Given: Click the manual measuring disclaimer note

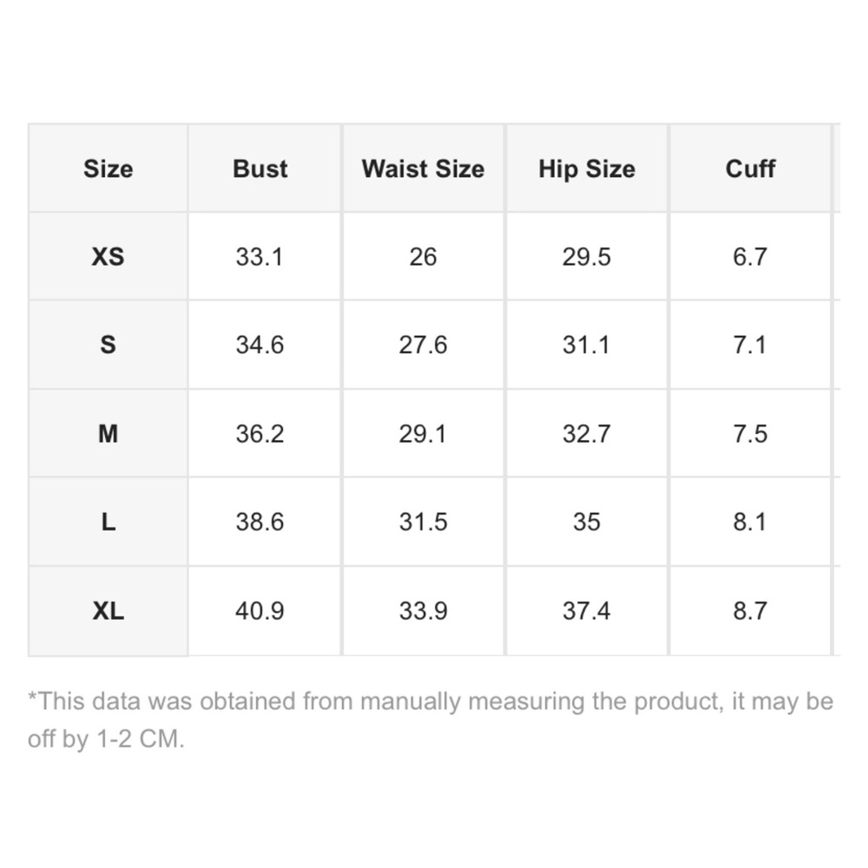Looking at the screenshot, I should 431,720.
